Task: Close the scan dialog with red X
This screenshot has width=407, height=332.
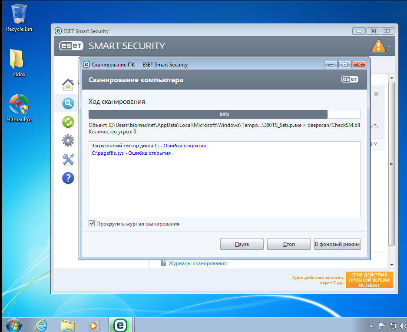Action: click(359, 65)
